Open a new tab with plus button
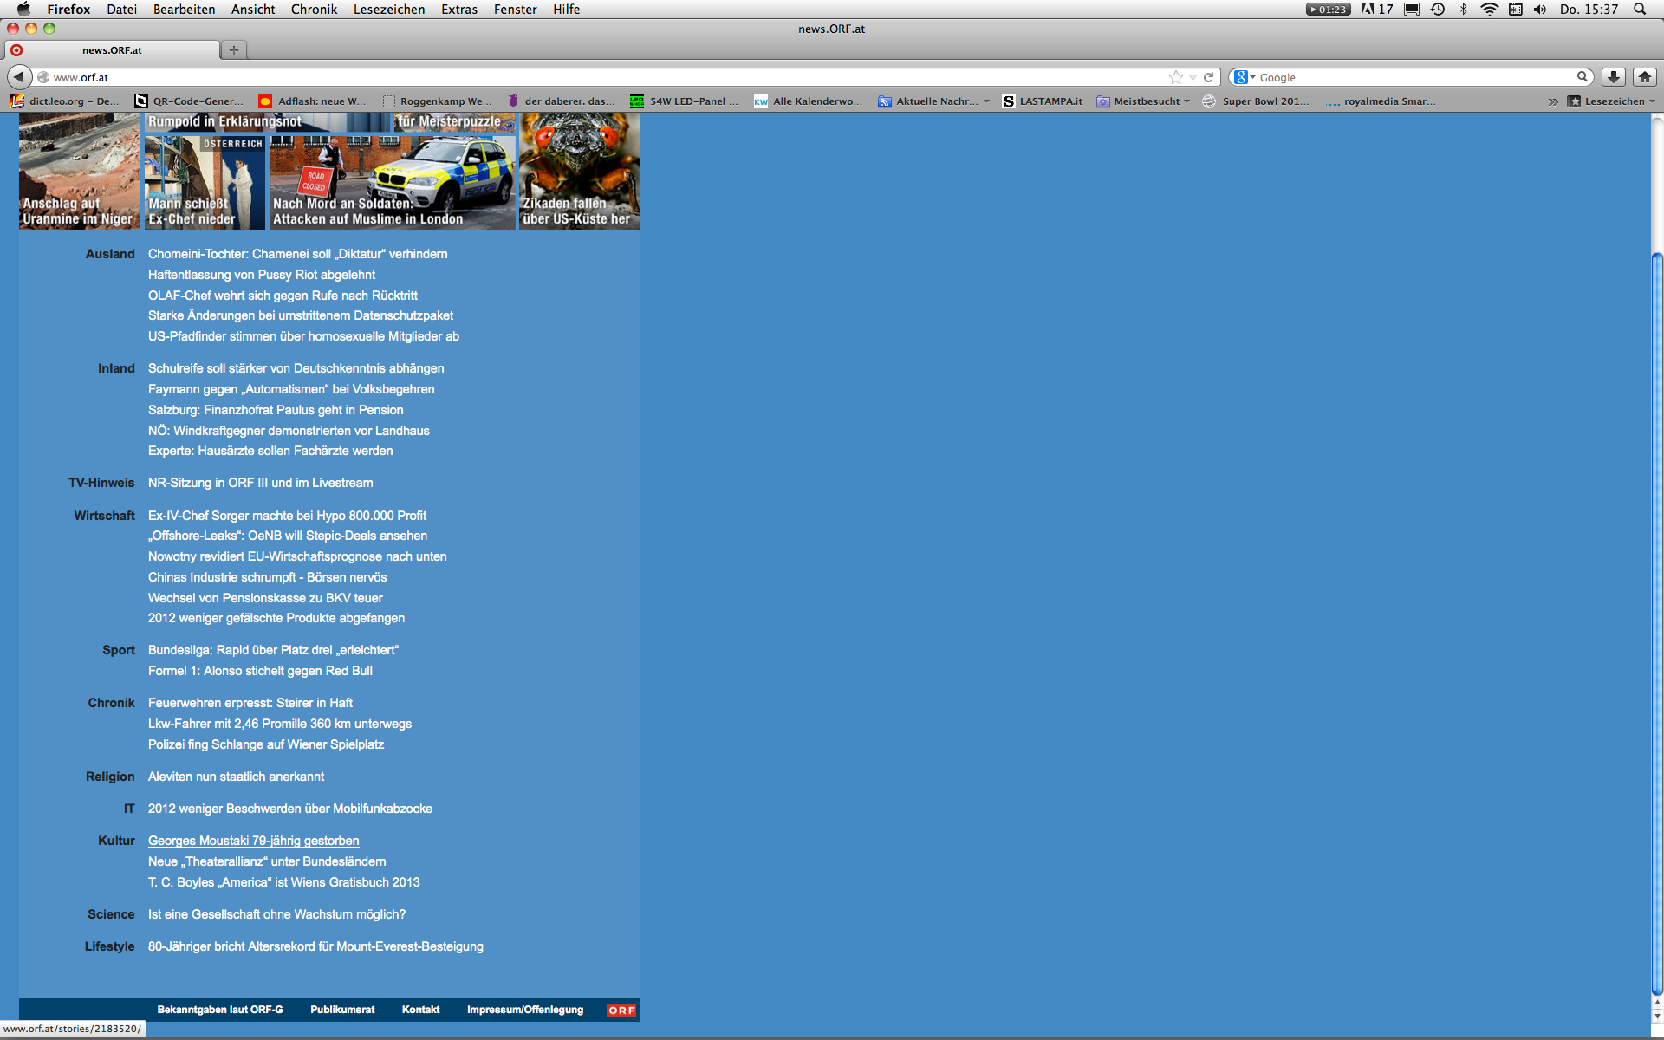1664x1040 pixels. 234,50
